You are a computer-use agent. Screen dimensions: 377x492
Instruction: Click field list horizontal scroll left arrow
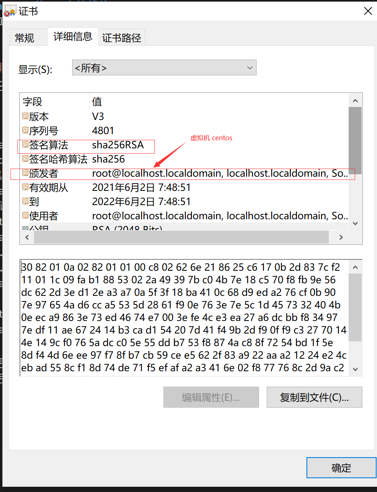coord(27,237)
